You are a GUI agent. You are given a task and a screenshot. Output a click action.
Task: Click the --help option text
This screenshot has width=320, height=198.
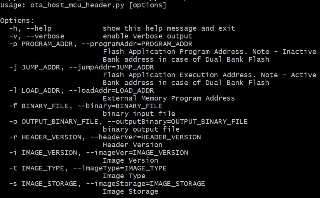38,28
